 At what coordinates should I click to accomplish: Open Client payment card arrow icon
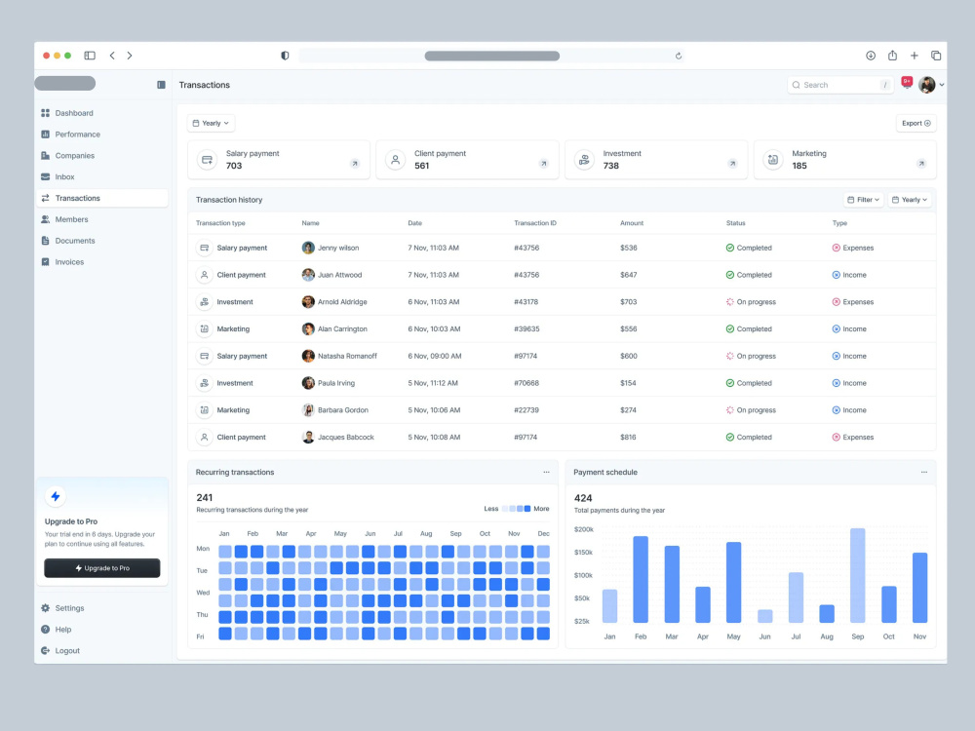tap(543, 164)
